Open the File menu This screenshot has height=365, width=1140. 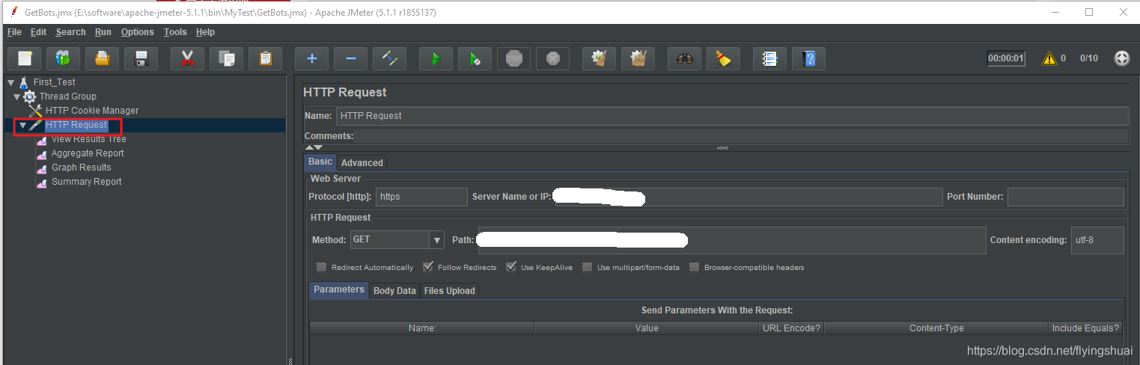pyautogui.click(x=14, y=32)
